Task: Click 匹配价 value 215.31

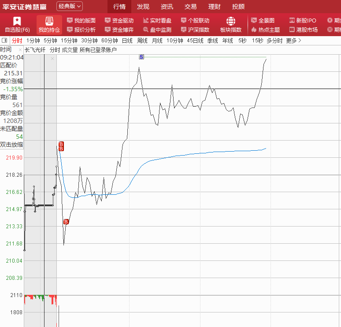Action: (x=13, y=73)
